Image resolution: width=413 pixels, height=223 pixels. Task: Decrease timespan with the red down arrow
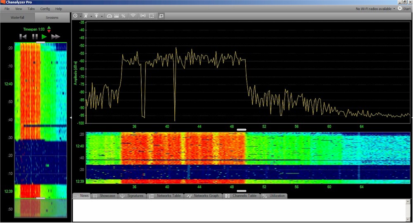click(49, 31)
